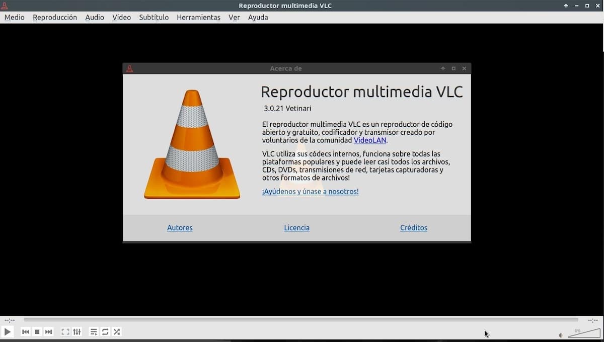Jump to the previous media item
The image size is (604, 342).
(x=25, y=332)
